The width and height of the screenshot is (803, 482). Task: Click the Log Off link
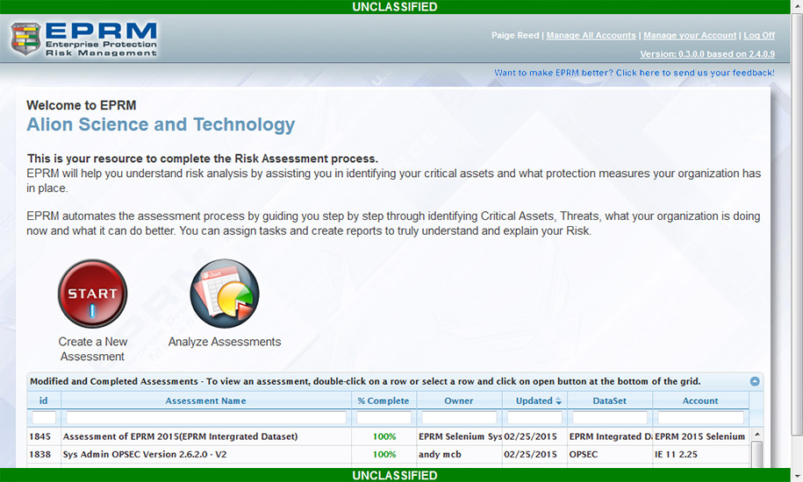(759, 35)
